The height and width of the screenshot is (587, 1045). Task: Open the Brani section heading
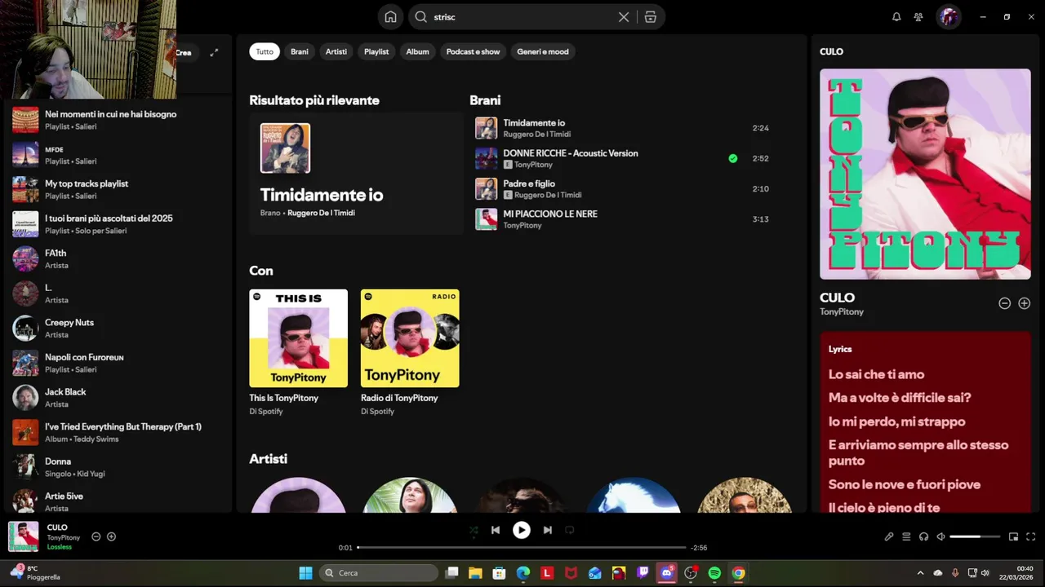click(x=485, y=100)
